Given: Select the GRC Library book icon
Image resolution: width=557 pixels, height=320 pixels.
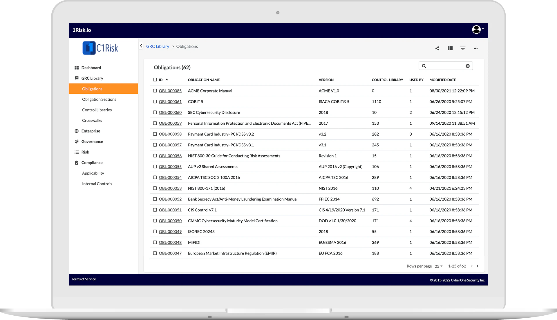Looking at the screenshot, I should click(x=77, y=78).
